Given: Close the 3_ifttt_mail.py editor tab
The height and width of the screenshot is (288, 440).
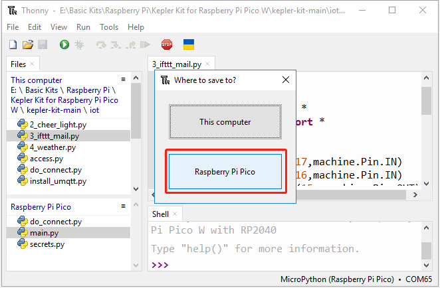Looking at the screenshot, I should pos(207,64).
